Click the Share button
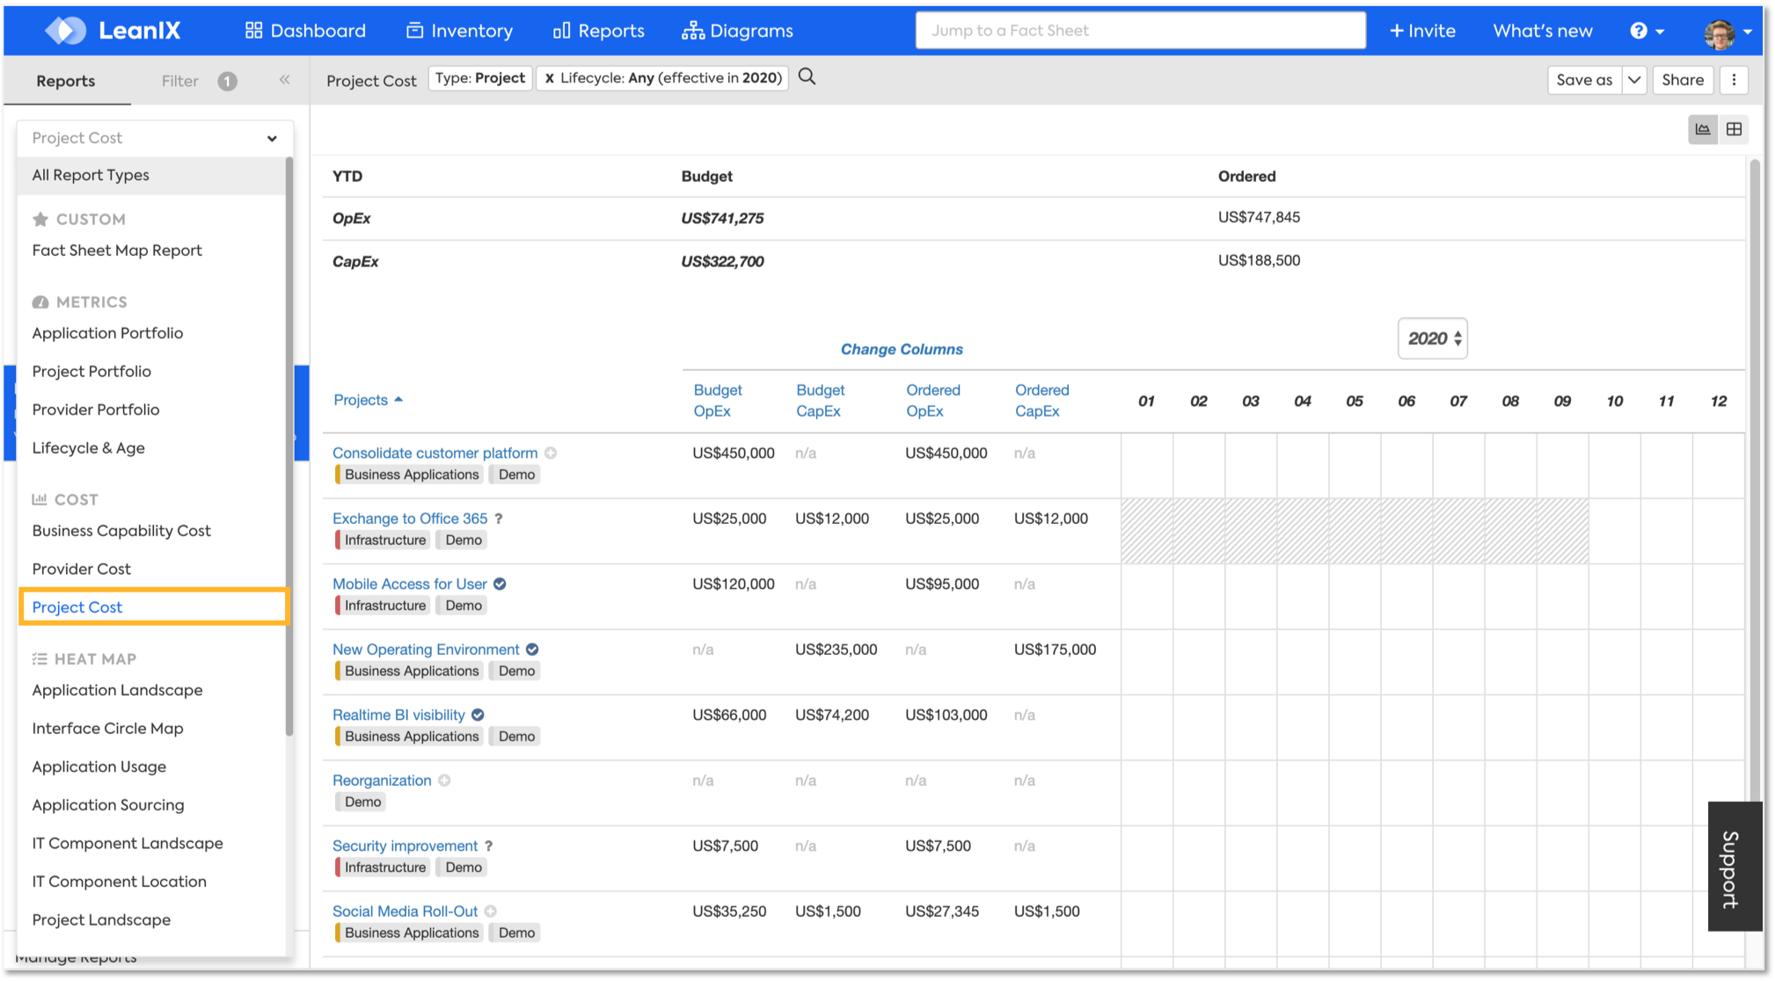This screenshot has height=981, width=1775. [1683, 80]
